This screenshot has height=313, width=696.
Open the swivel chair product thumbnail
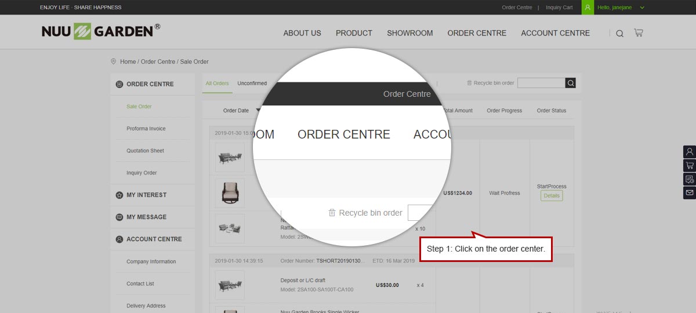230,193
